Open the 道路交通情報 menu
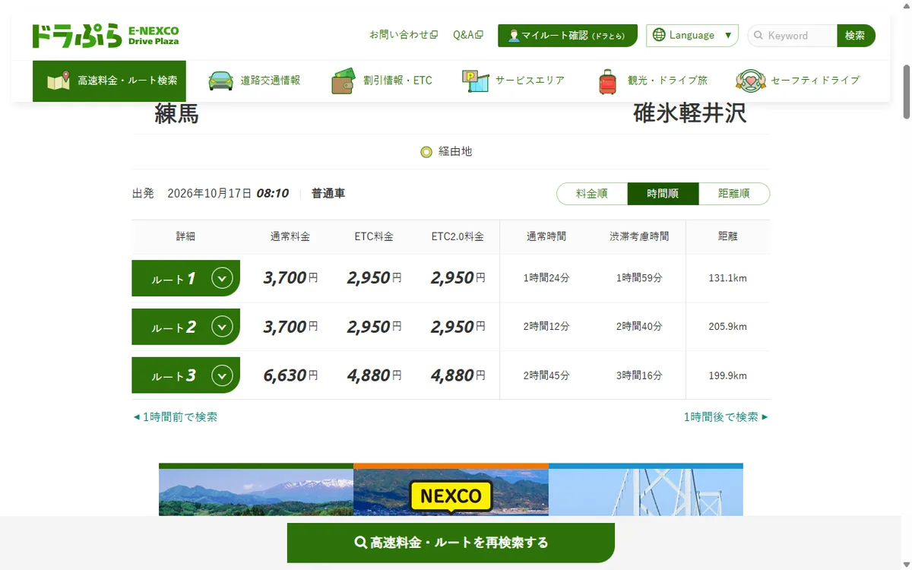Screen dimensions: 912x570 point(255,81)
